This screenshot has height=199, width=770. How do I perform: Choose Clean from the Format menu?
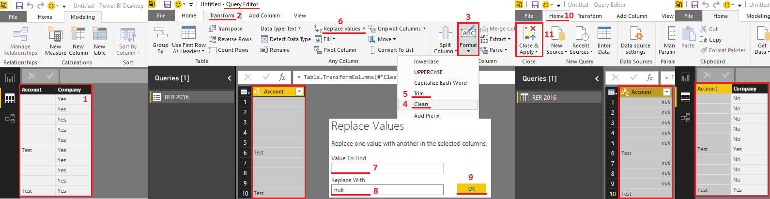(x=421, y=104)
